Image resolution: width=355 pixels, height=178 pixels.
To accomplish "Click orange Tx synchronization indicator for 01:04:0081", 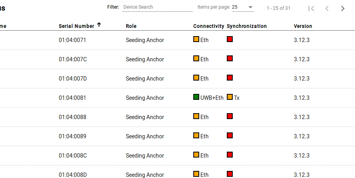I will 230,97.
